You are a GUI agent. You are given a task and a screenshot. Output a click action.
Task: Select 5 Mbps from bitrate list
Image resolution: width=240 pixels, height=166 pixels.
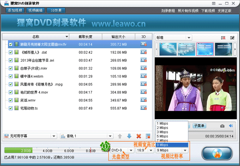click(x=172, y=136)
